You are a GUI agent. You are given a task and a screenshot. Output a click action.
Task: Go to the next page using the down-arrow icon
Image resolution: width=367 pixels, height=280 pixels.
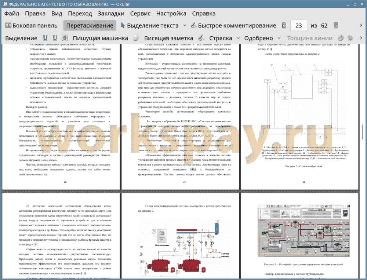(x=336, y=26)
